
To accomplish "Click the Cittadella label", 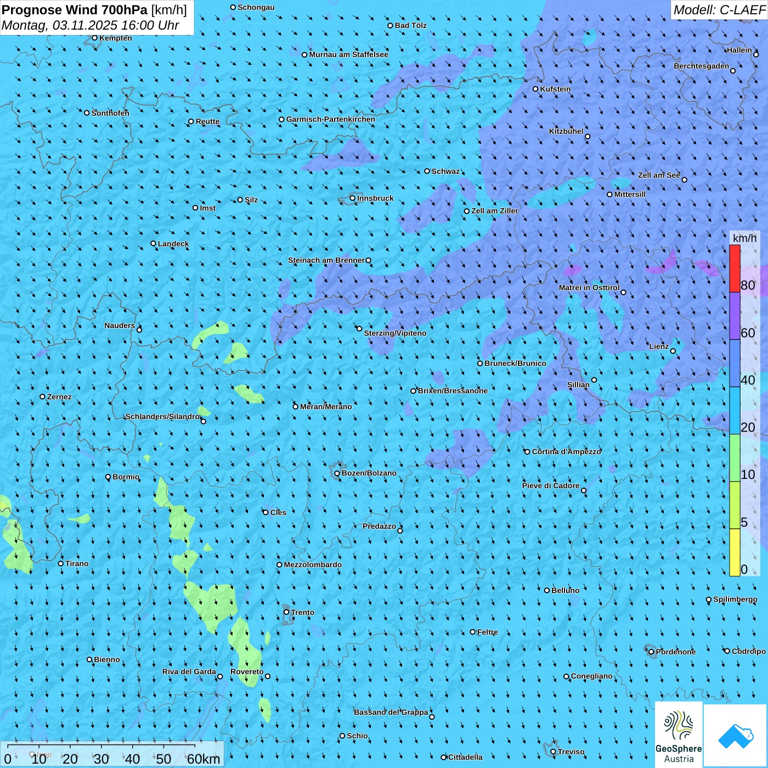I will click(x=465, y=757).
